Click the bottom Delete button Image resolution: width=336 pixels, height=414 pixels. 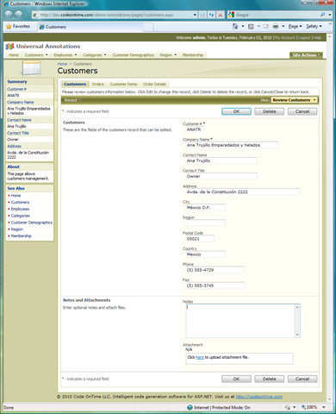point(270,379)
